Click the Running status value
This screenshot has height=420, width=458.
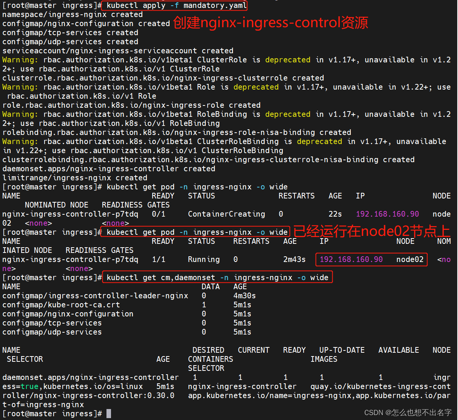click(204, 259)
